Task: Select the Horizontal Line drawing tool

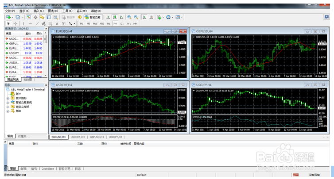Action: pyautogui.click(x=30, y=23)
